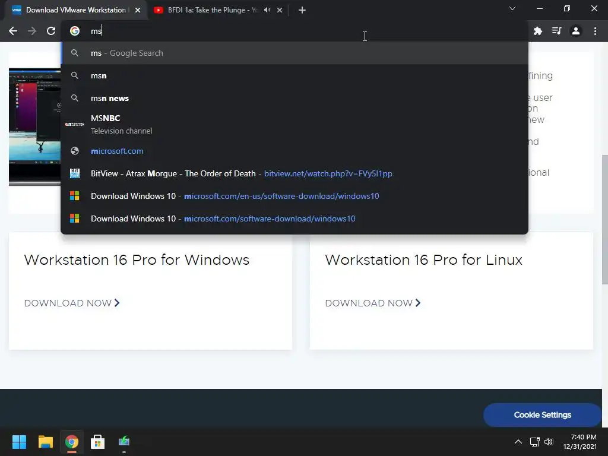Click the globe icon beside microsoft.com
608x456 pixels.
(x=75, y=151)
